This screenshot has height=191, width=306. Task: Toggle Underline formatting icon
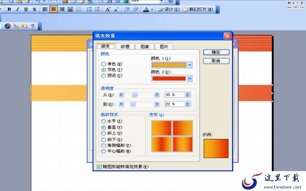tap(26, 9)
